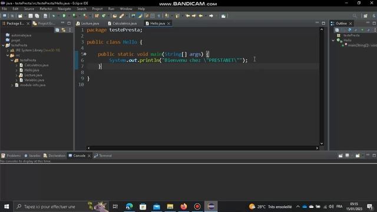Click Windows taskbar search box
377x212 pixels.
click(61, 206)
